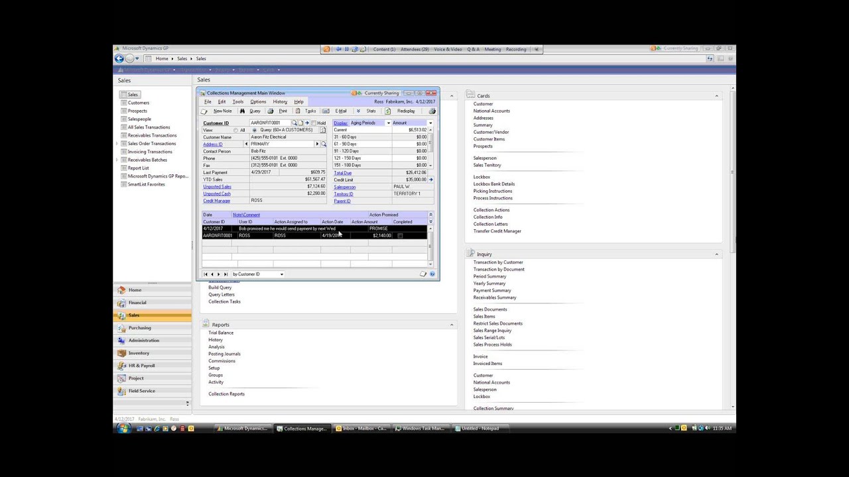Open the Inventory navigation pane button
The image size is (849, 477).
[153, 353]
